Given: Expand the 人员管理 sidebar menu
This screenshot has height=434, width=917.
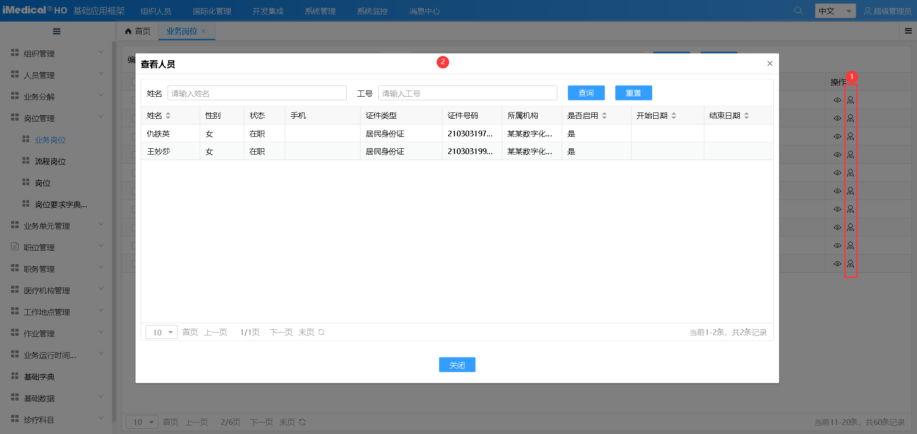Looking at the screenshot, I should point(57,75).
